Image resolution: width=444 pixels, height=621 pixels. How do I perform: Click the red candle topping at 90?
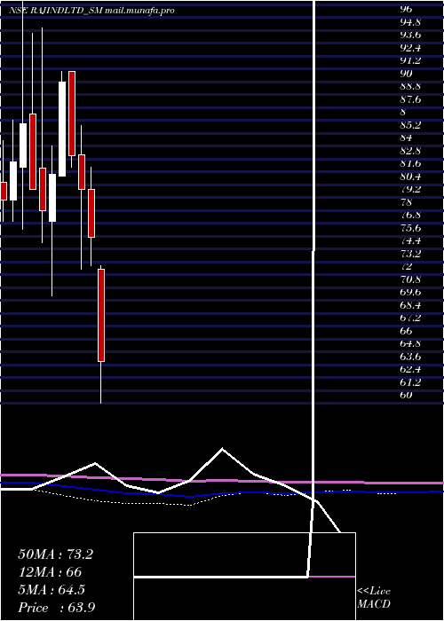(x=72, y=114)
